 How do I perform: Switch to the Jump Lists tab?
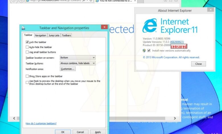tap(54, 35)
